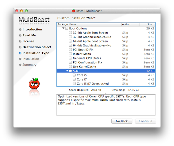Click the Summary step in sidebar
Viewport: 174px width, 146px height.
(x=29, y=65)
